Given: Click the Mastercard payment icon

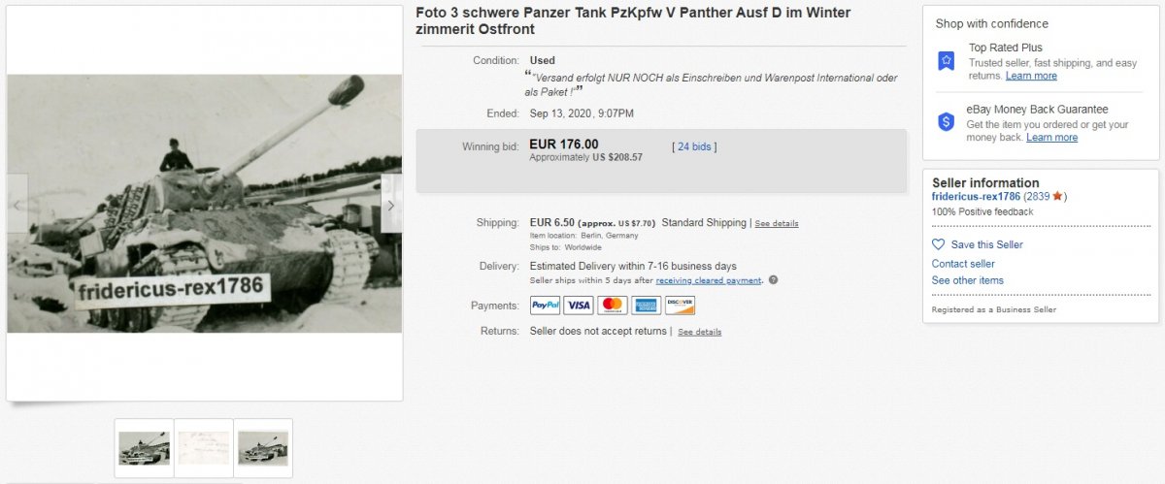Looking at the screenshot, I should 613,306.
